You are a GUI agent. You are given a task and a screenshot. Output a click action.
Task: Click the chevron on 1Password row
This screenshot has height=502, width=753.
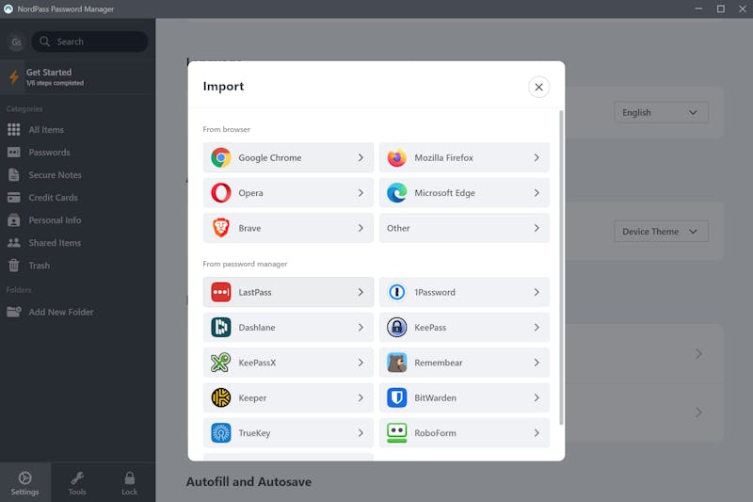(537, 292)
